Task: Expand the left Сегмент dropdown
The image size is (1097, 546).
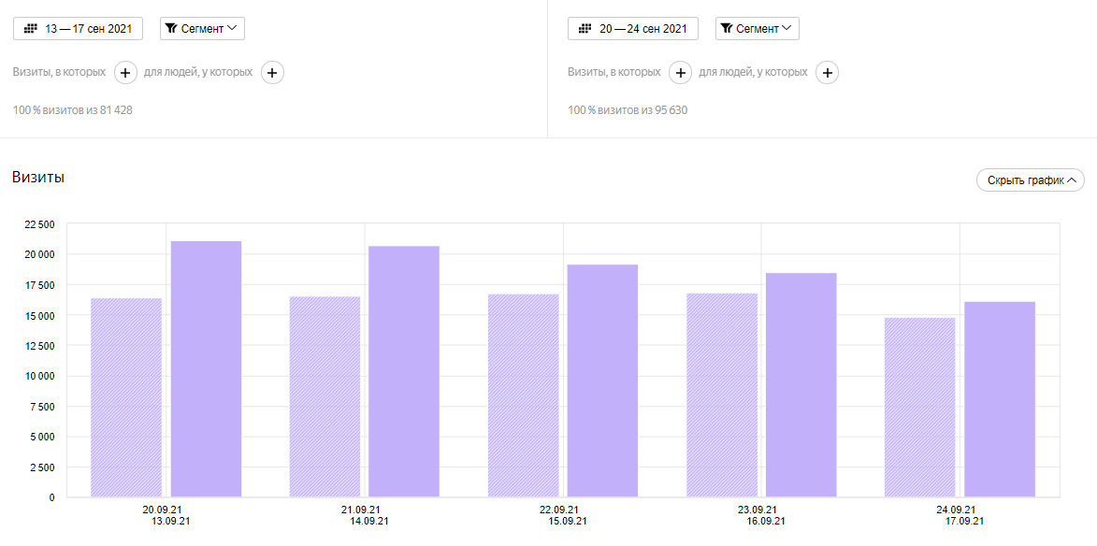Action: [x=202, y=29]
